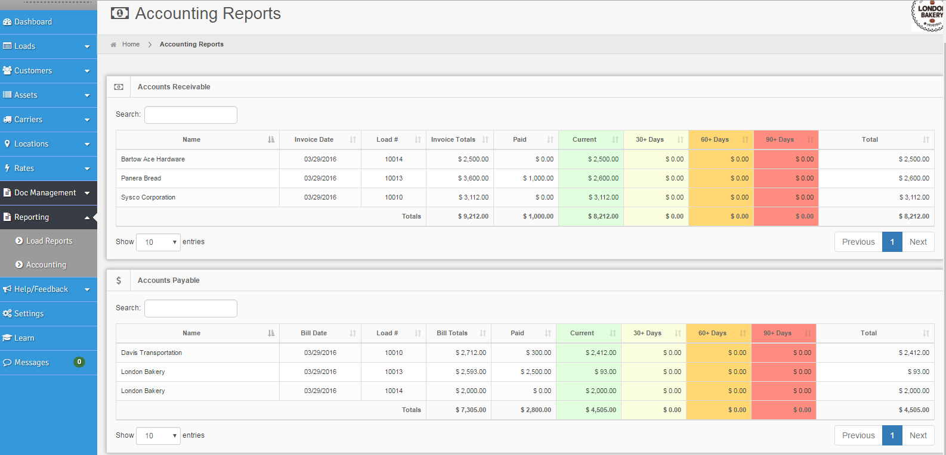Click the home icon in the breadcrumb

pyautogui.click(x=113, y=45)
